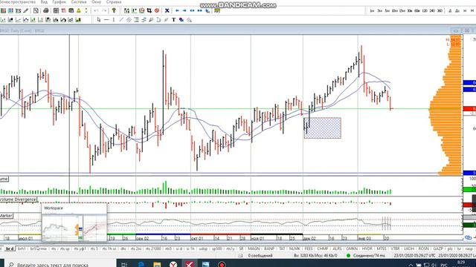This screenshot has width=476, height=267.
Task: Open the График menu
Action: [59, 1]
